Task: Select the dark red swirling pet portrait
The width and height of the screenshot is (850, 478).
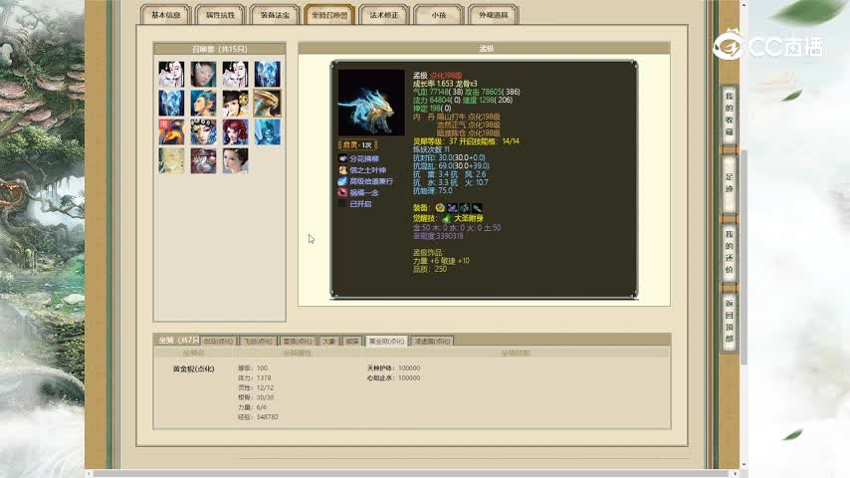Action: point(203,161)
